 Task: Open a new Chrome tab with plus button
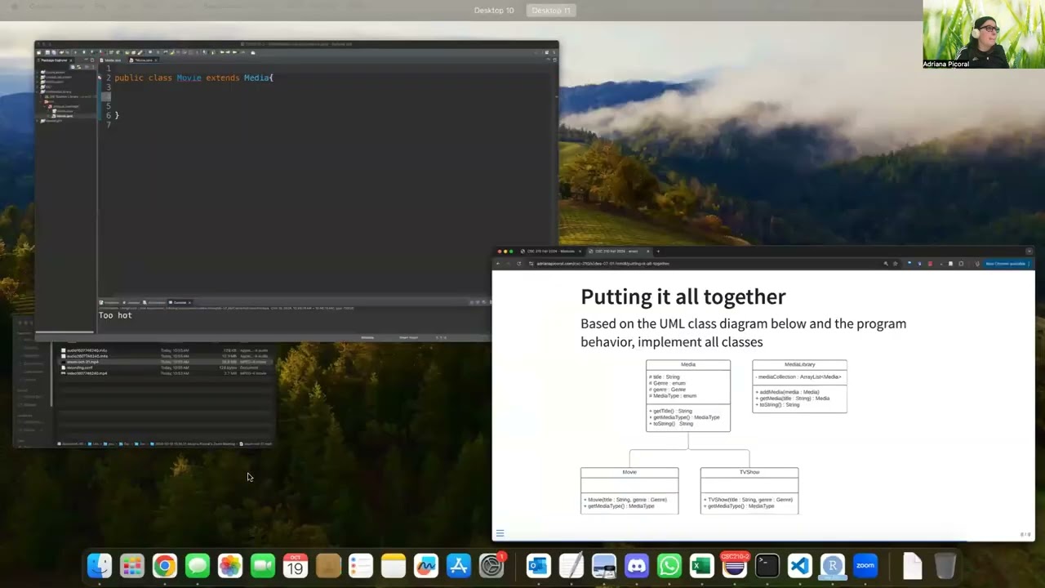[x=658, y=252]
